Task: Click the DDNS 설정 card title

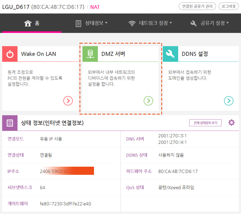Action: 195,54
